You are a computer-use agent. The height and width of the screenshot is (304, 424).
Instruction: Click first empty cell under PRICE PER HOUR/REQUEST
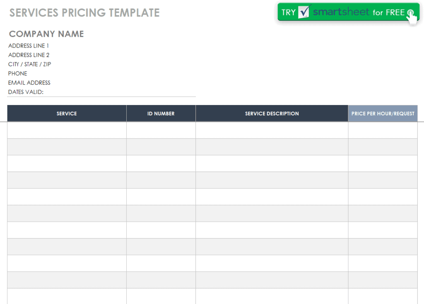pos(383,130)
